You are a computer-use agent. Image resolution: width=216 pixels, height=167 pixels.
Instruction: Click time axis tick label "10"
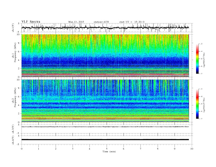pos(192,149)
